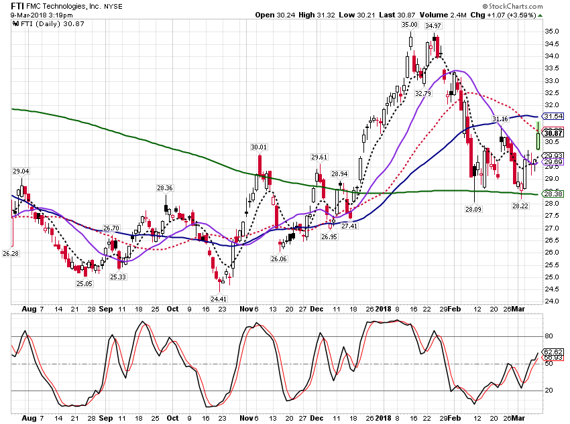The image size is (570, 424).
Task: Click the 30.01 November high label
Action: (x=259, y=147)
